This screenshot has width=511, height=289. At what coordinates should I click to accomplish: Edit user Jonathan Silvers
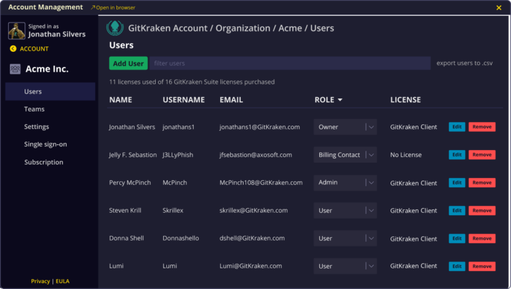457,127
